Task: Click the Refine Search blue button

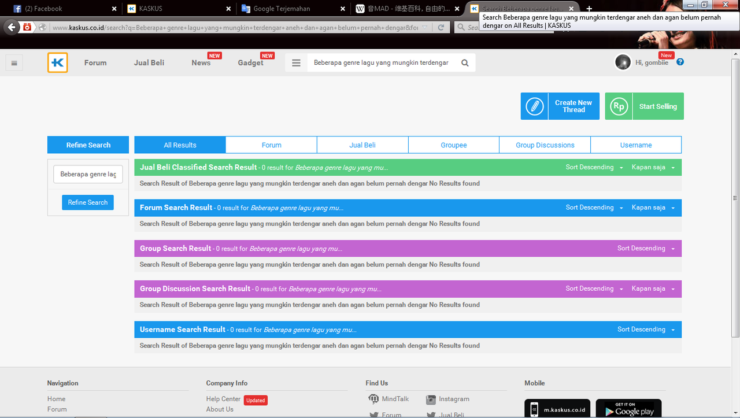Action: [88, 202]
